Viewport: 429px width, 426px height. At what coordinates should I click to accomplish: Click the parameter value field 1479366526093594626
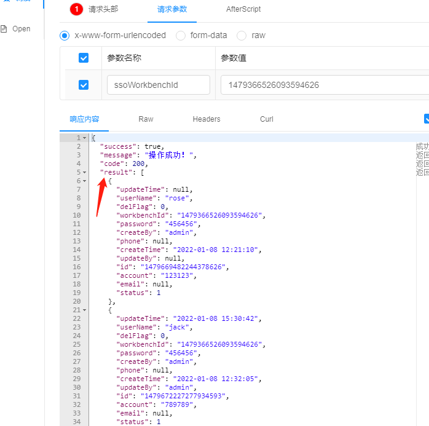coord(325,85)
